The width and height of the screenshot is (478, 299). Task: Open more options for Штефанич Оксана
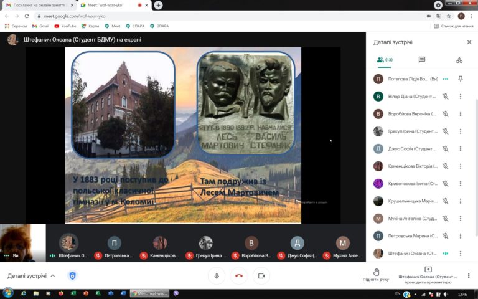pos(461,254)
